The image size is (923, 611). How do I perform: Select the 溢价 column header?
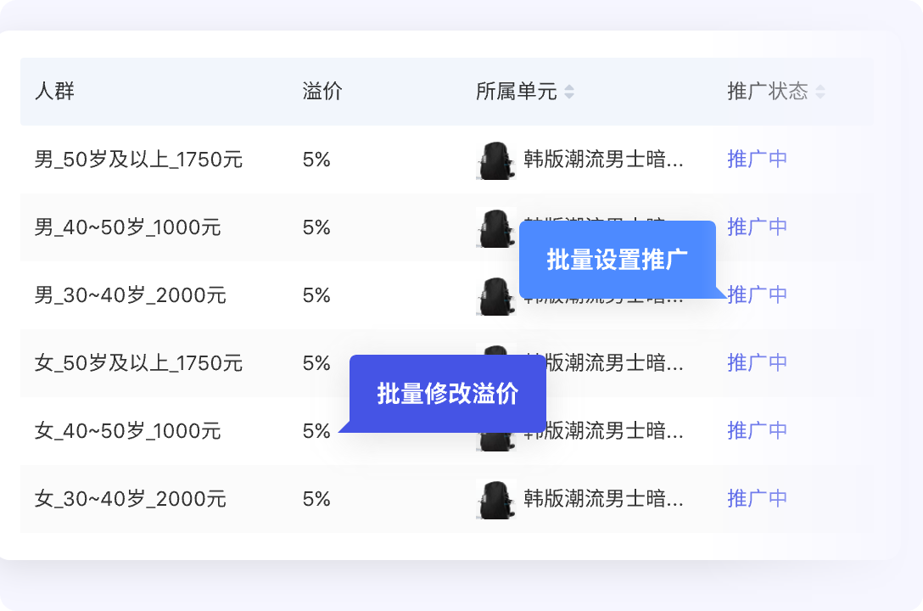click(x=322, y=92)
